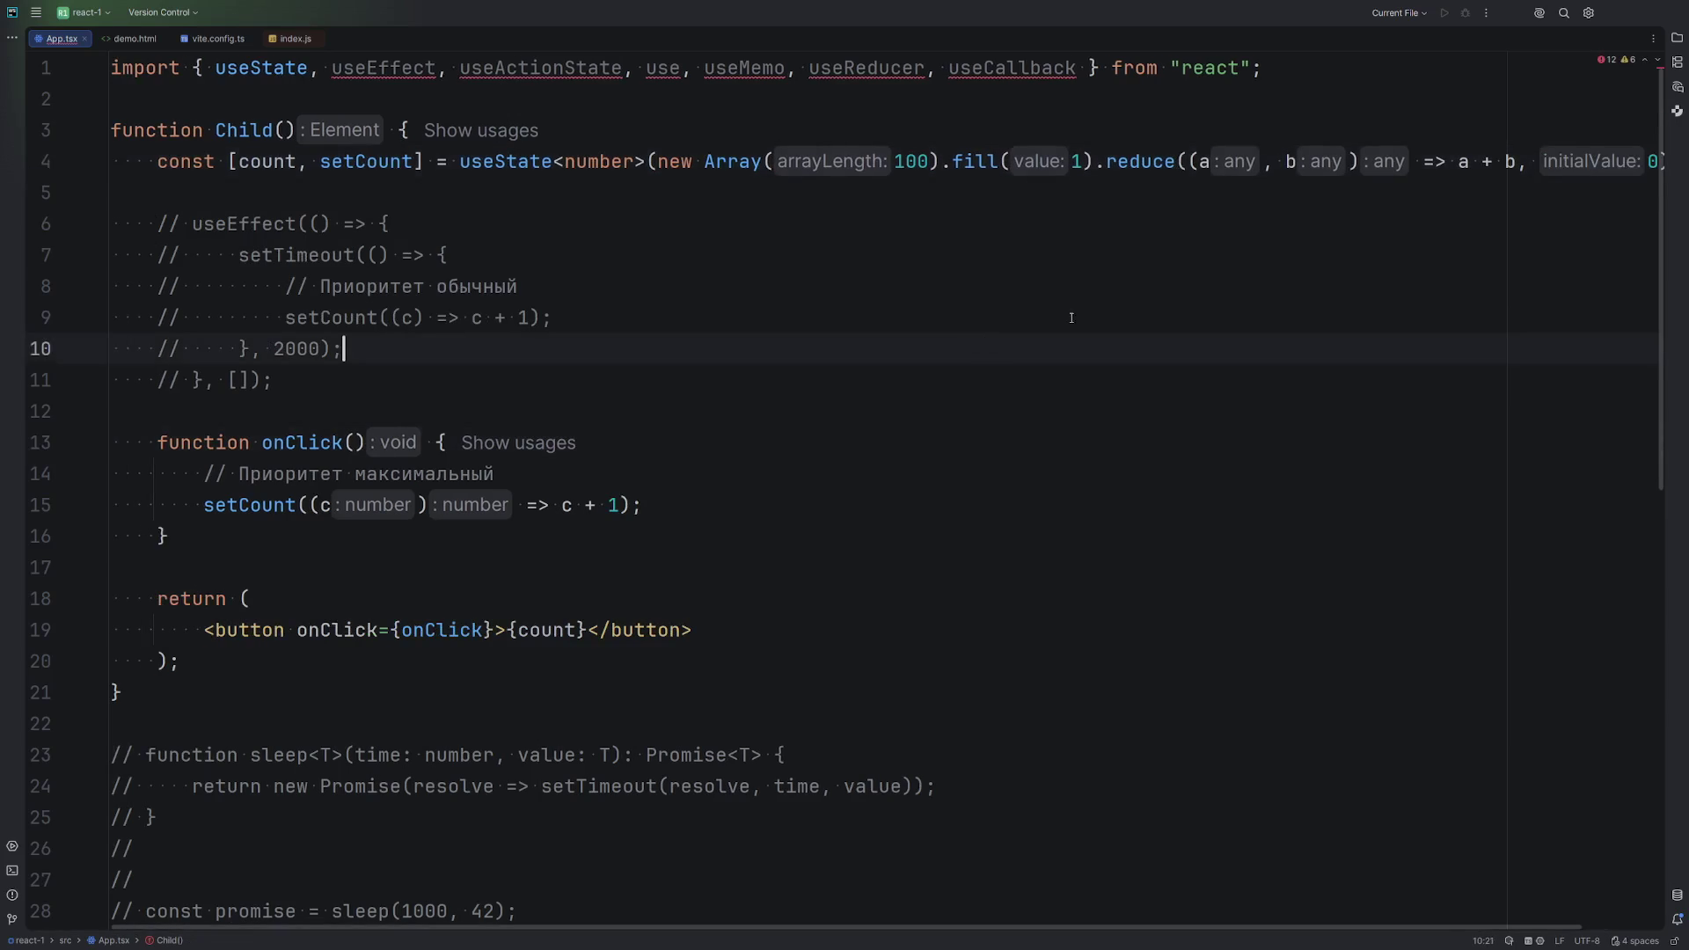This screenshot has height=950, width=1689.
Task: Open the react-1 project dropdown
Action: (84, 12)
